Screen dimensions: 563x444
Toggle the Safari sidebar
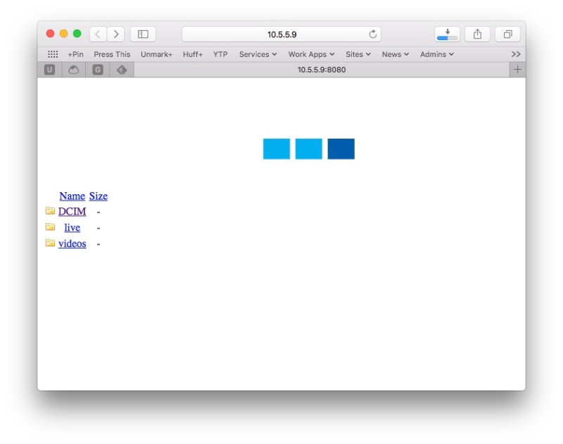coord(143,33)
